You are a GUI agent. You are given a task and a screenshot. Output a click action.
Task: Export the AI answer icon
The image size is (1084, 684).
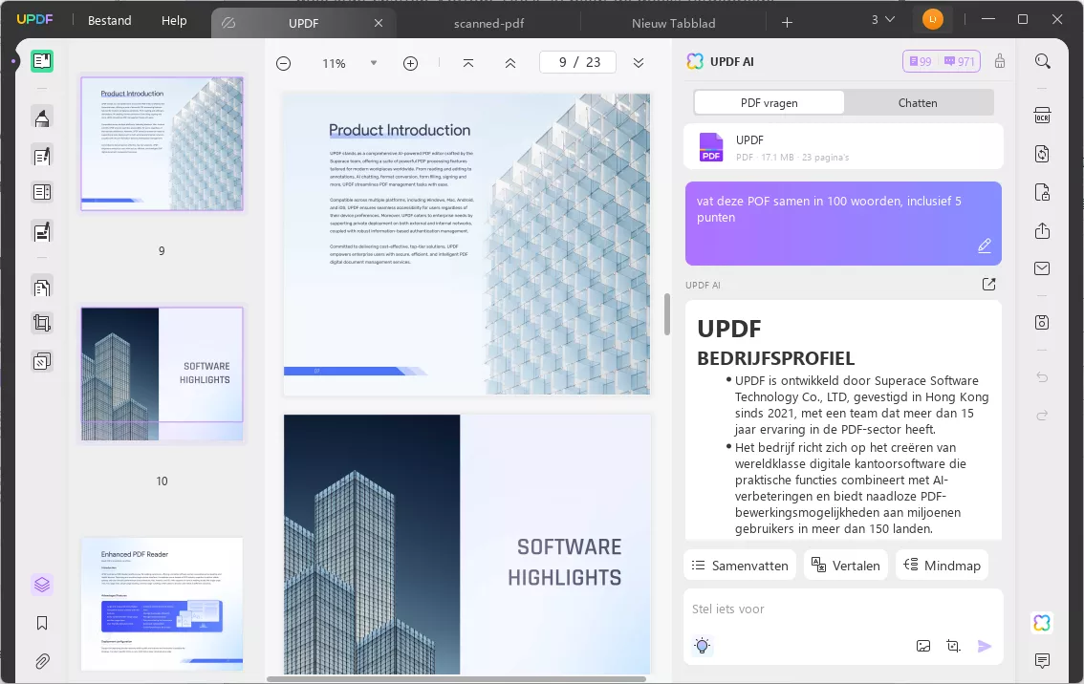989,284
